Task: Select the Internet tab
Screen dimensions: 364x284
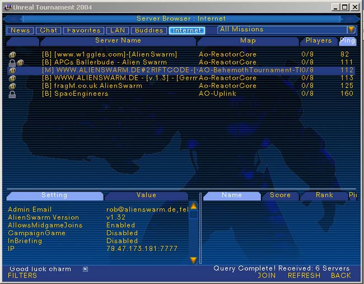Action: [x=187, y=30]
